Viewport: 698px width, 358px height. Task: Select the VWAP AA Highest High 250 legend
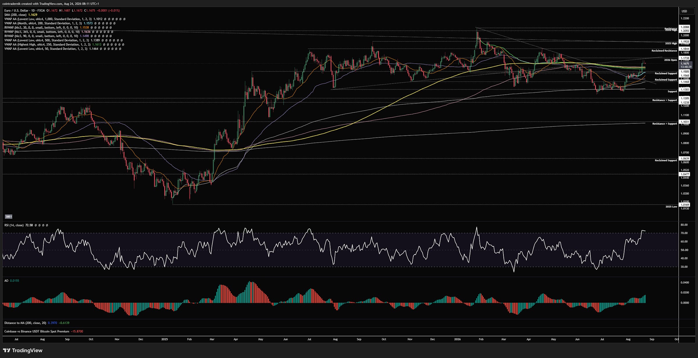tap(47, 45)
